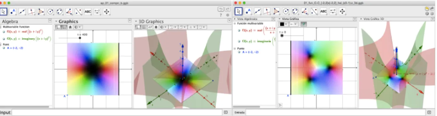Screen dimensions: 437x116
Task: Click Home standard view in 3D Graphics toolbar
Action: coord(156,27)
